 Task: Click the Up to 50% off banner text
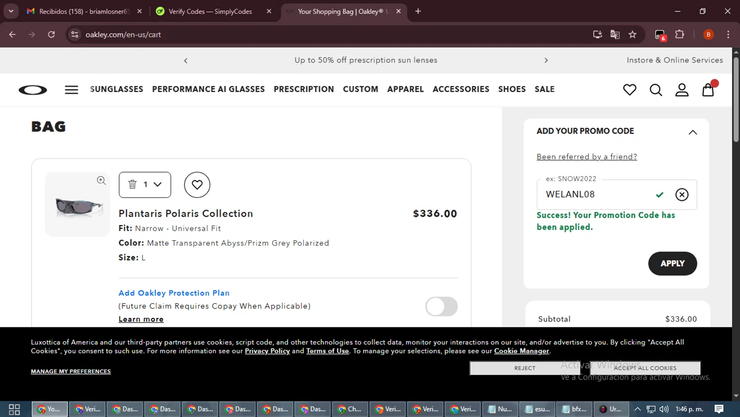click(366, 60)
